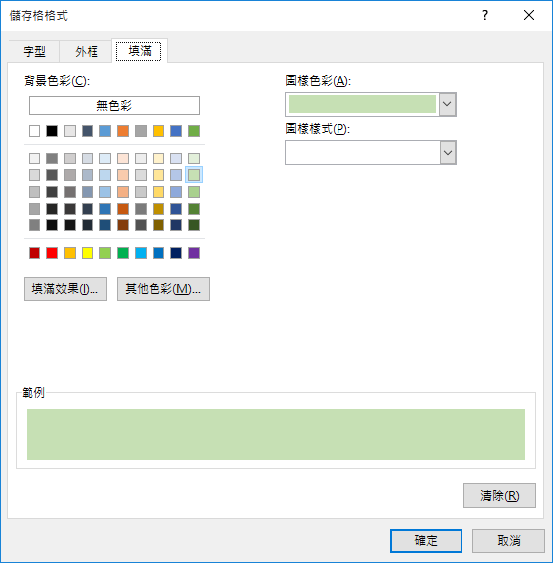Pick the palest peach tint under orange column
Viewport: 553px width, 563px height.
pos(123,158)
